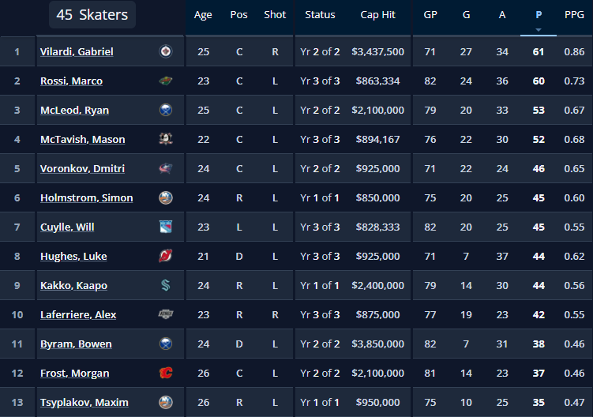Sort by the PPG column header
This screenshot has width=593, height=417.
click(574, 15)
